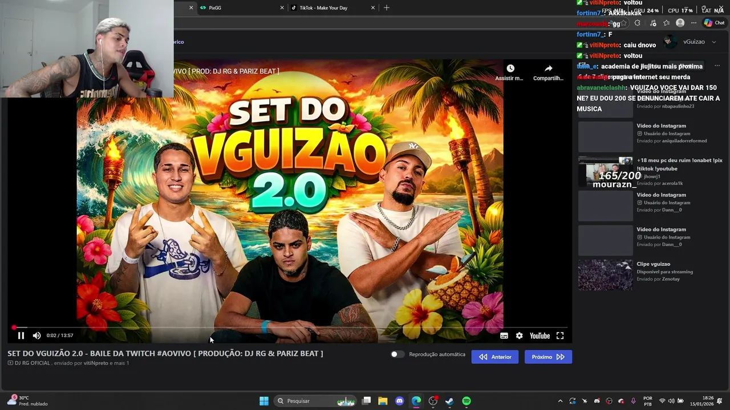Open Wi-Fi network settings tray icon

click(x=662, y=401)
